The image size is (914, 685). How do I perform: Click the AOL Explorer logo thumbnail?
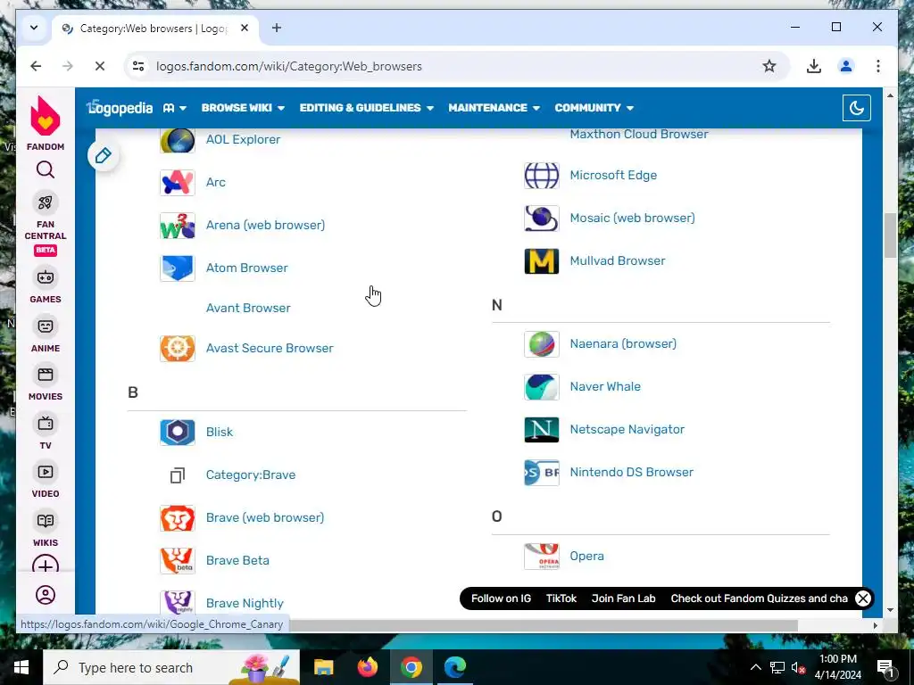click(x=178, y=140)
